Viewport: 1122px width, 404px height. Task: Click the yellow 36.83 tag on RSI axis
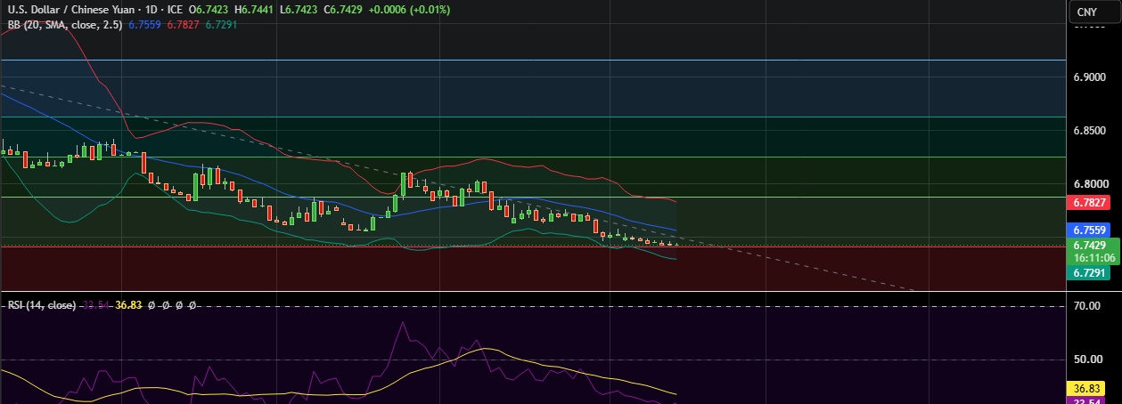coord(1085,389)
